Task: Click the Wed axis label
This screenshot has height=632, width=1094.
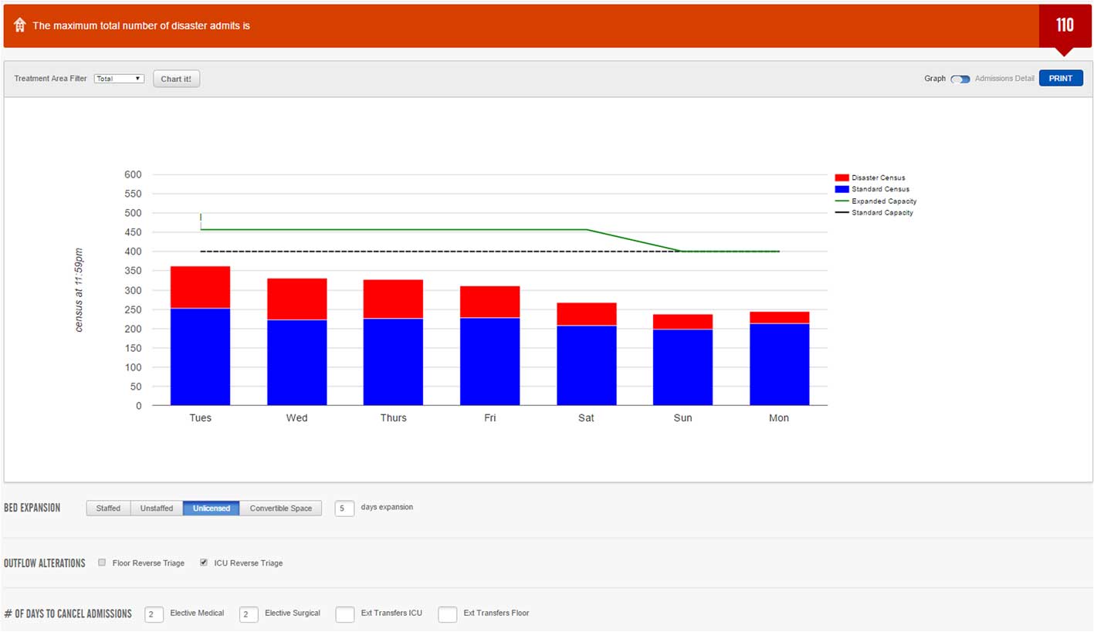Action: click(x=296, y=418)
